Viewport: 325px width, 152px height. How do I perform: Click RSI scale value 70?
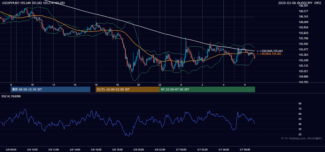click(x=300, y=109)
